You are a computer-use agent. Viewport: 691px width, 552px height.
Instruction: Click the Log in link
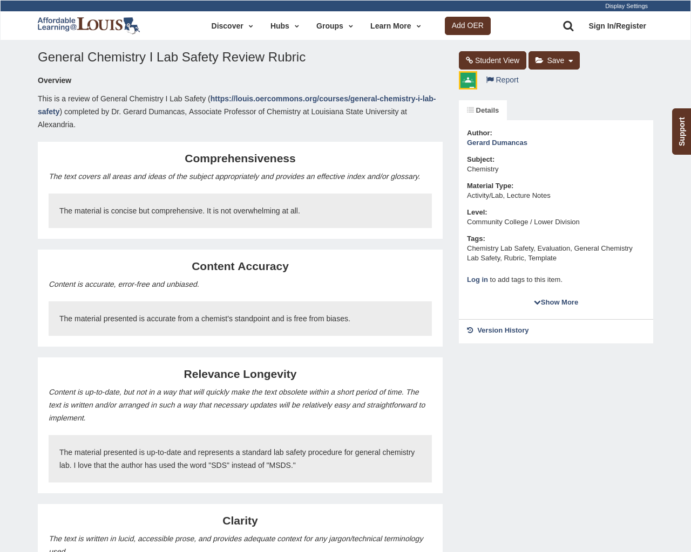point(477,279)
